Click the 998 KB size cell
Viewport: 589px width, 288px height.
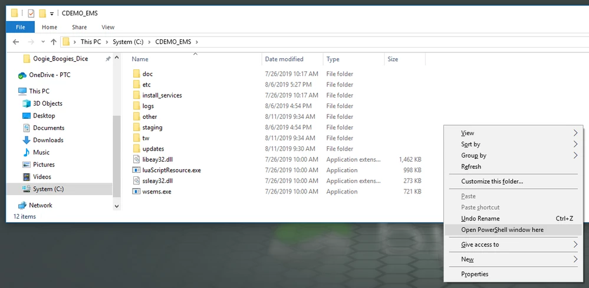coord(413,170)
